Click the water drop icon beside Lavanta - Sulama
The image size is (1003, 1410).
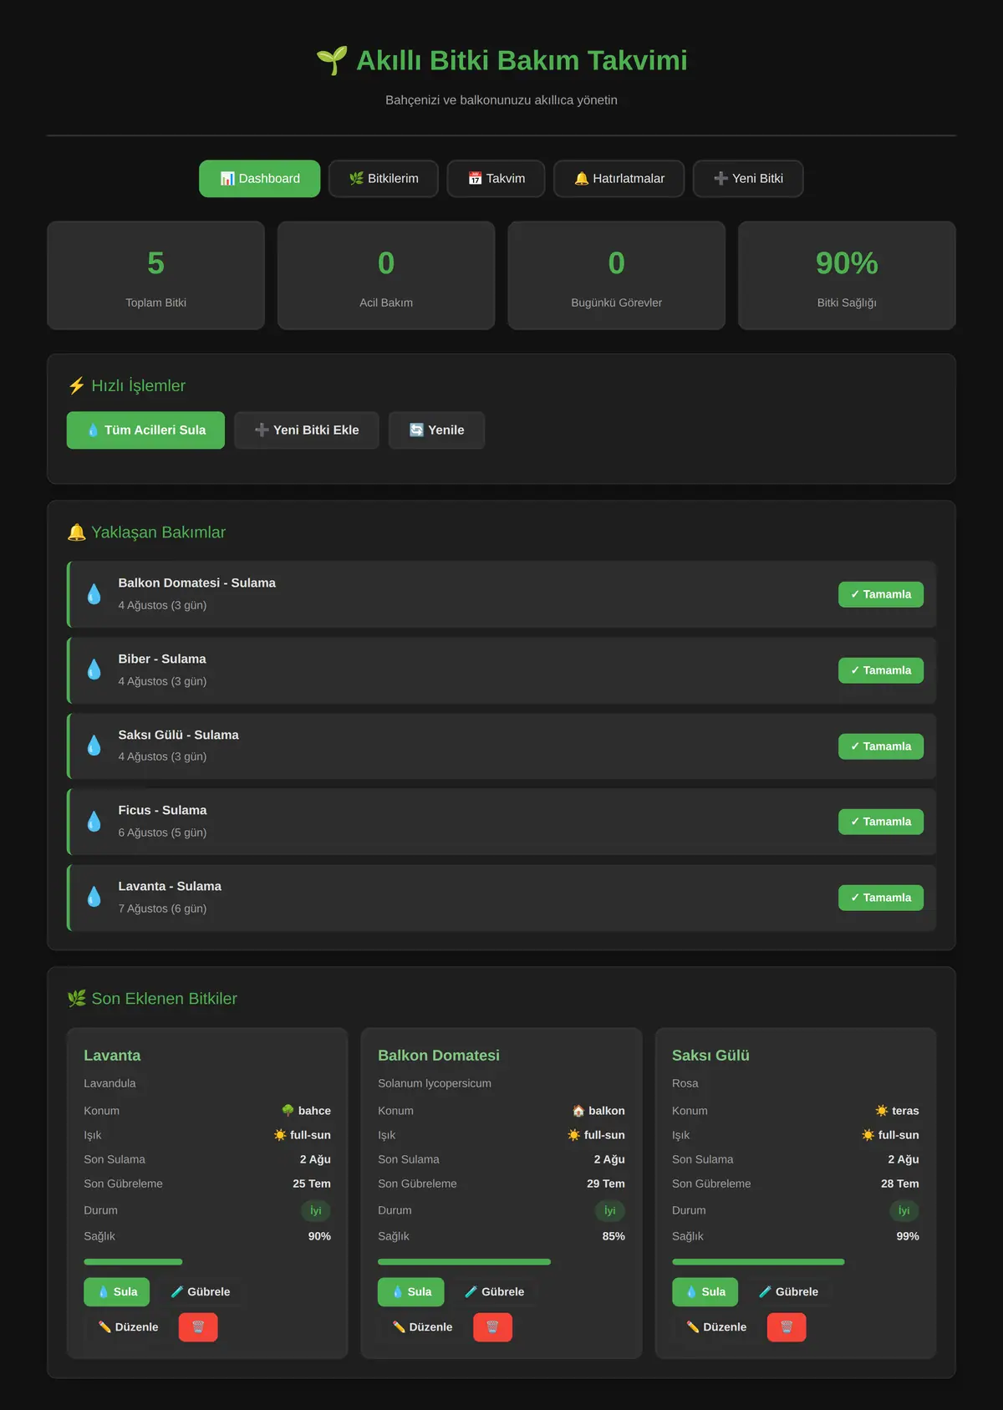point(94,897)
